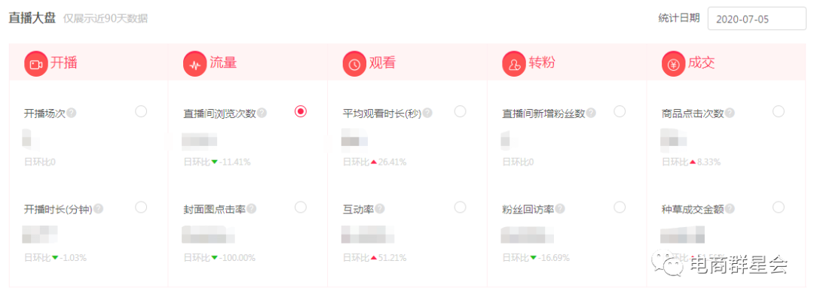
Task: Click the 成交 section header label
Action: (702, 64)
